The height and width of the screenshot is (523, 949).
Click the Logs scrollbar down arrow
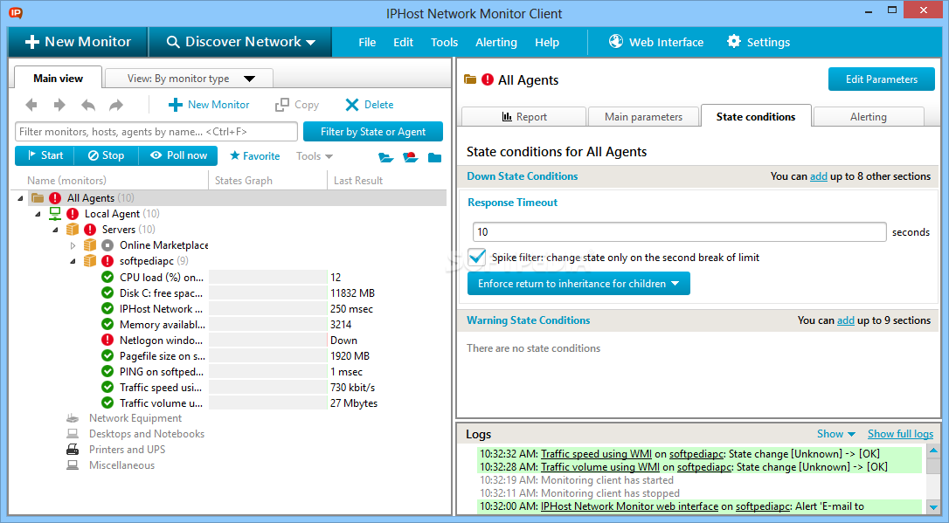[933, 507]
